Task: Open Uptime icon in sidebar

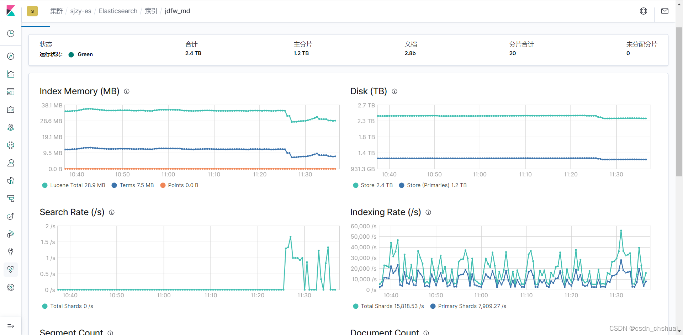Action: pos(11,216)
